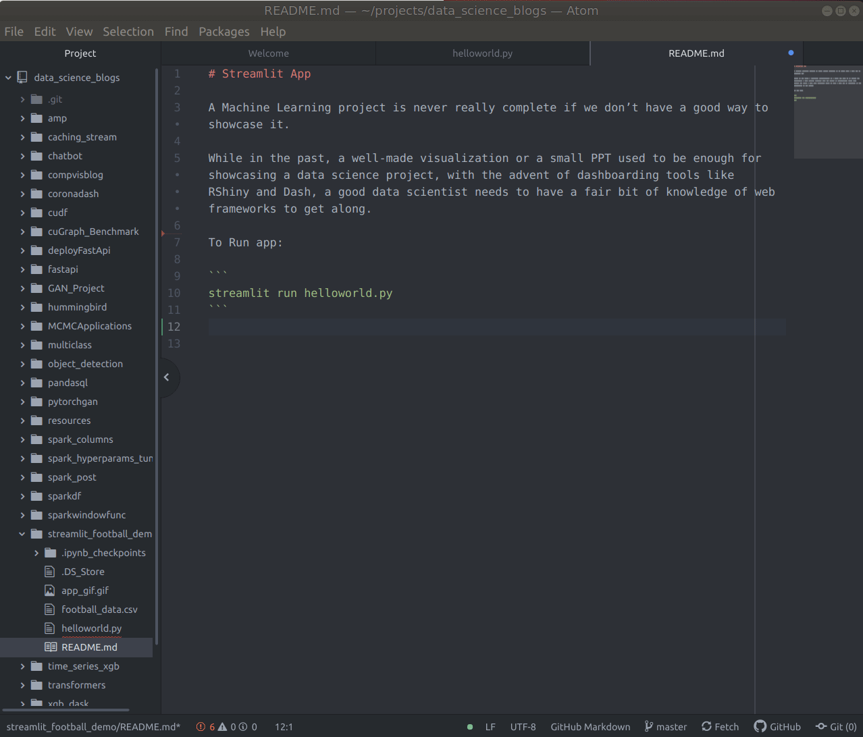Click the linter warning triangle icon
This screenshot has width=863, height=737.
[x=222, y=727]
